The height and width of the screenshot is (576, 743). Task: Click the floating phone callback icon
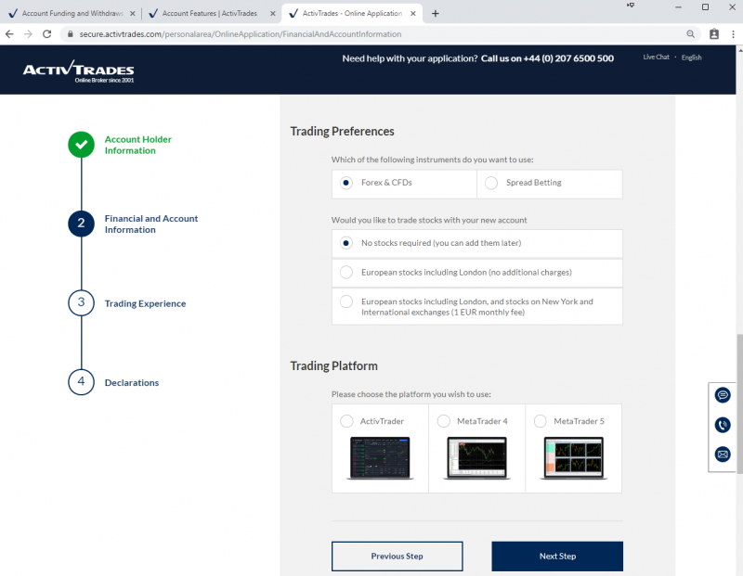click(x=723, y=425)
